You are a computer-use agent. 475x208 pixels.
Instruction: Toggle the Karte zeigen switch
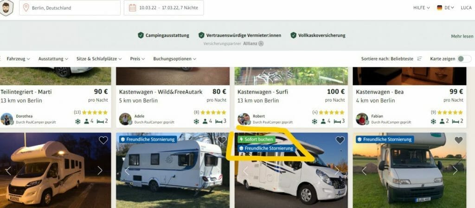pos(464,59)
